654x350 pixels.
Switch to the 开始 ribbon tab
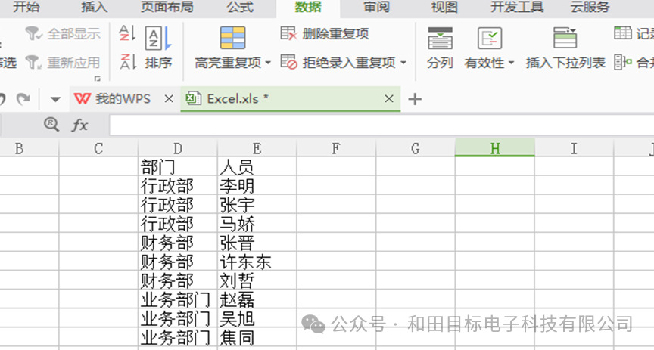point(26,7)
